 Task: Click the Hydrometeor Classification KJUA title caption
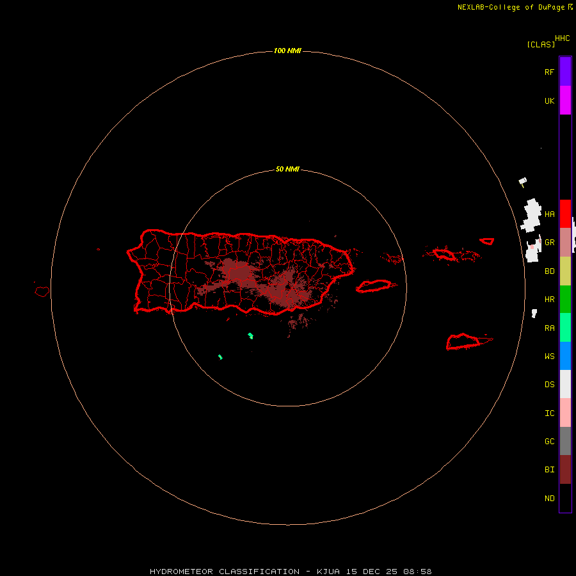pos(291,572)
